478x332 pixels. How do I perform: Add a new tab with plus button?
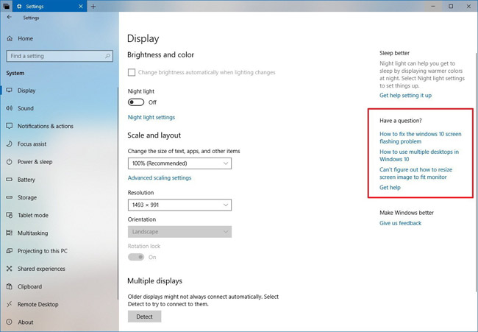pos(93,6)
